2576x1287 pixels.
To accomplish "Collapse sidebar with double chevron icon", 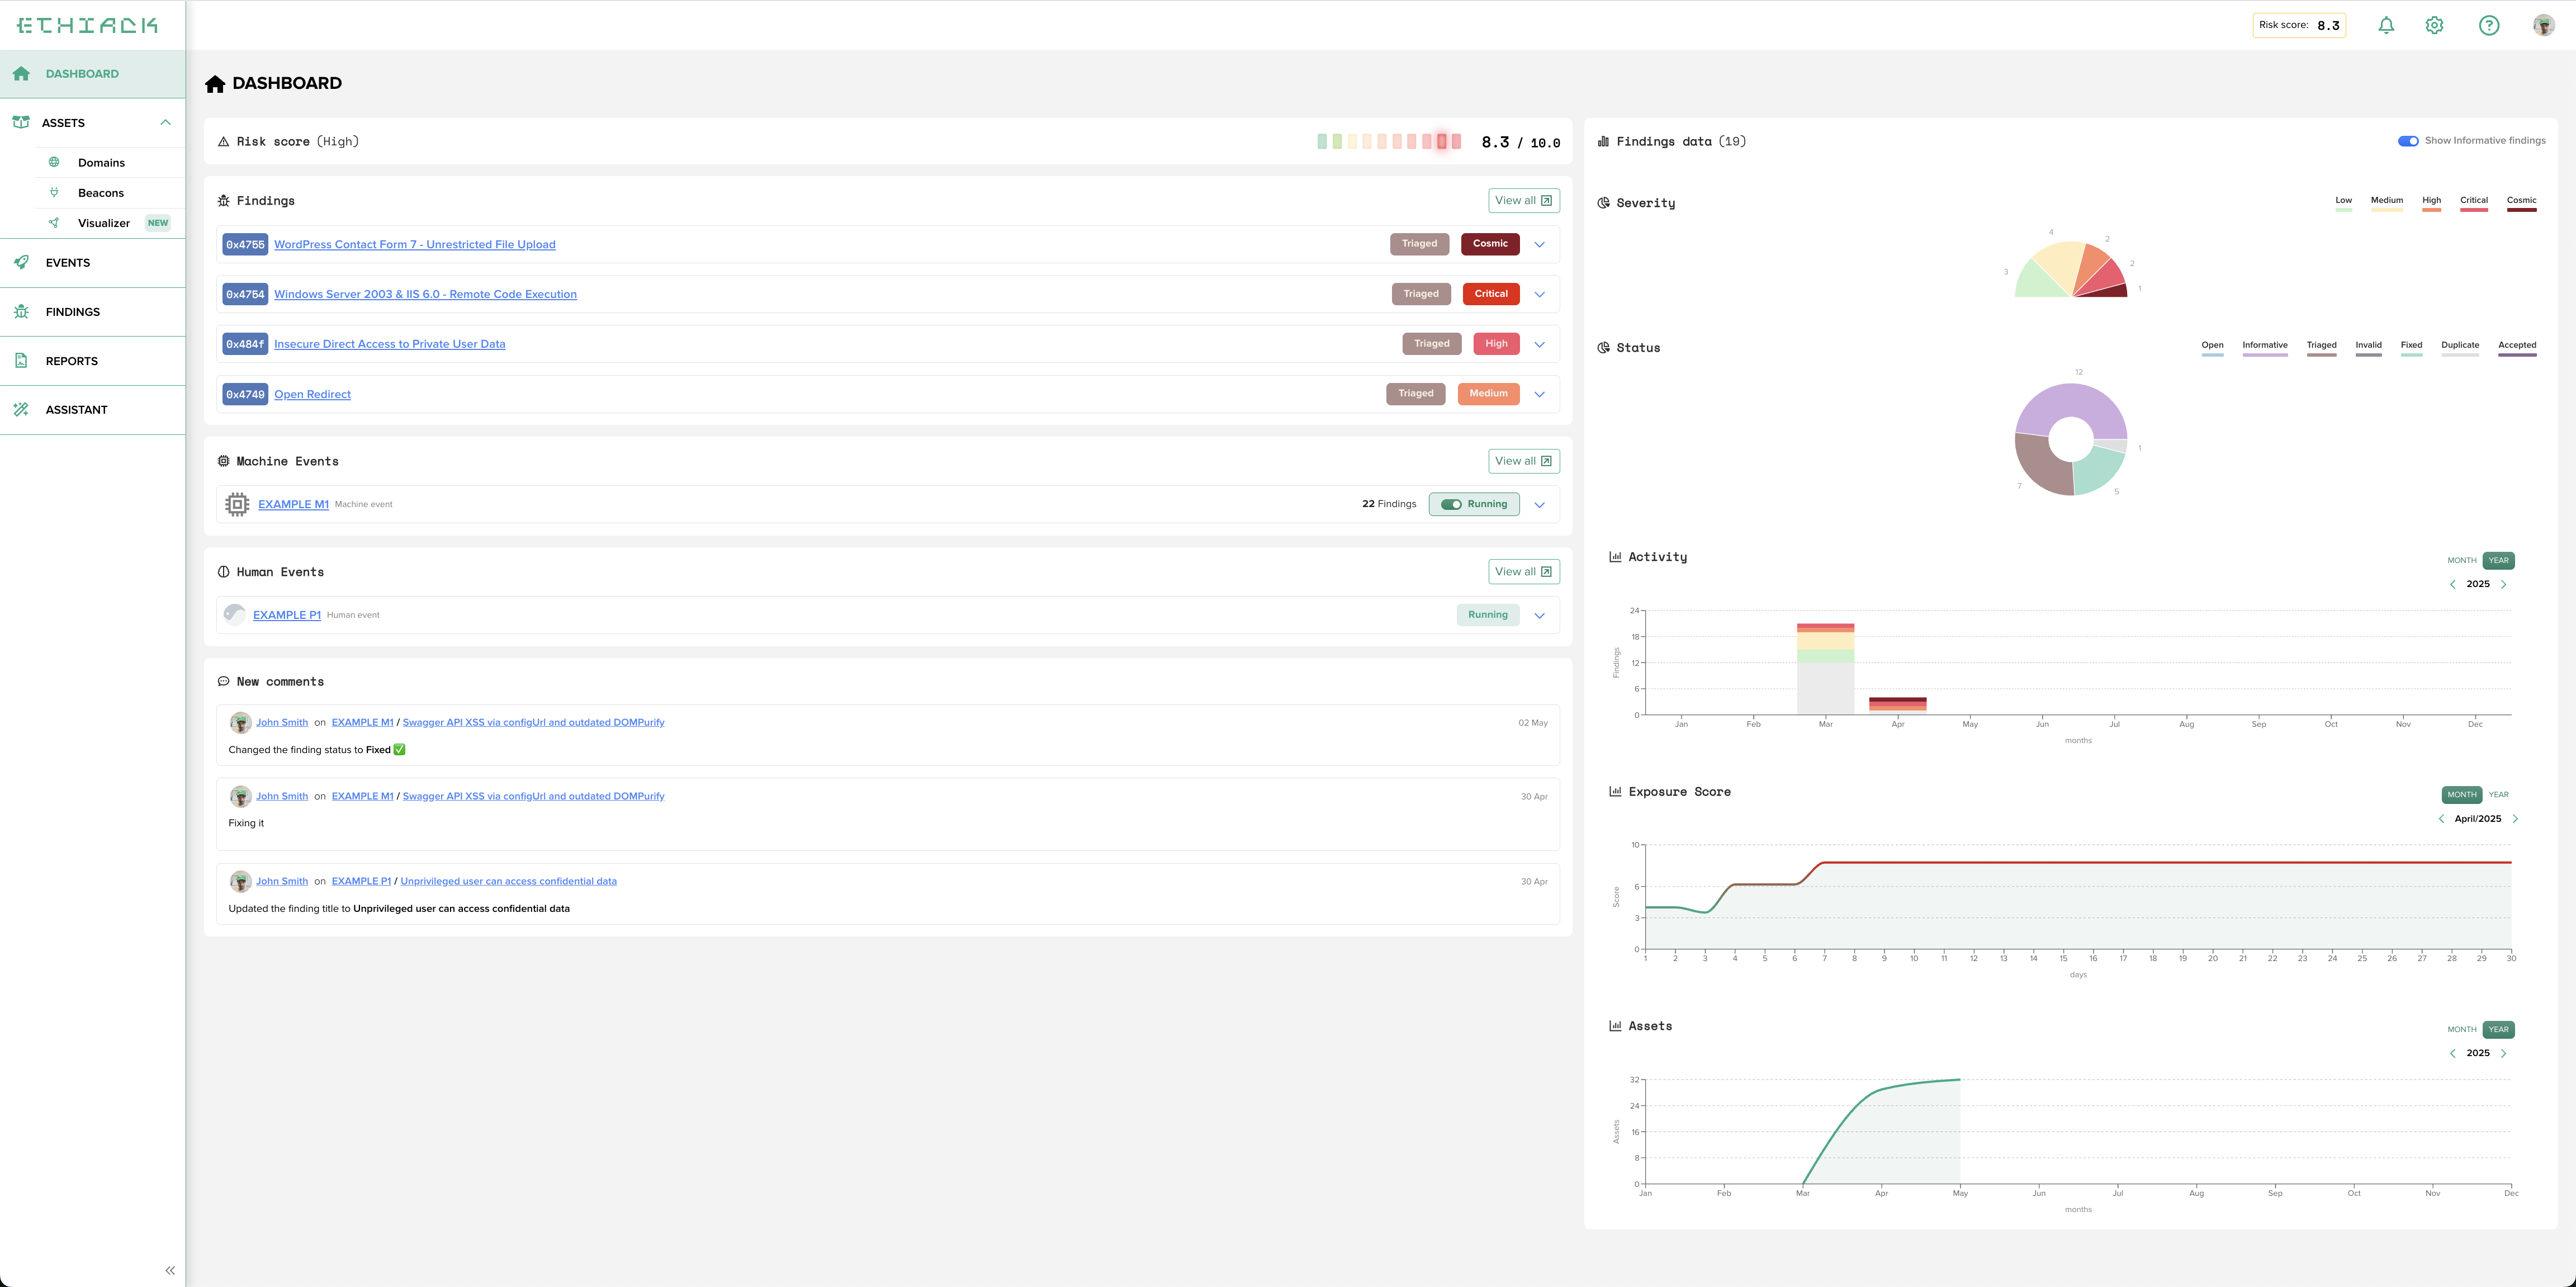I will click(x=169, y=1270).
